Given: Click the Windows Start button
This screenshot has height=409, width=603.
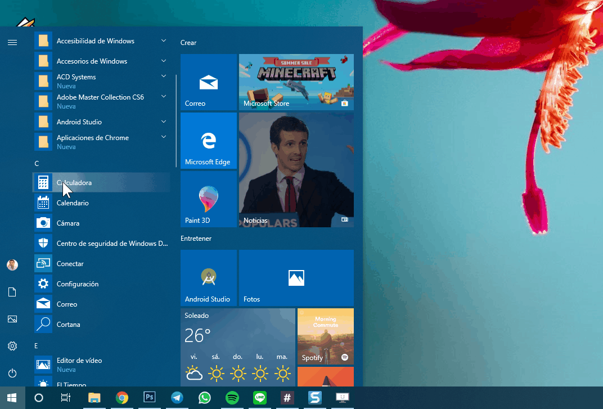Looking at the screenshot, I should pyautogui.click(x=12, y=397).
